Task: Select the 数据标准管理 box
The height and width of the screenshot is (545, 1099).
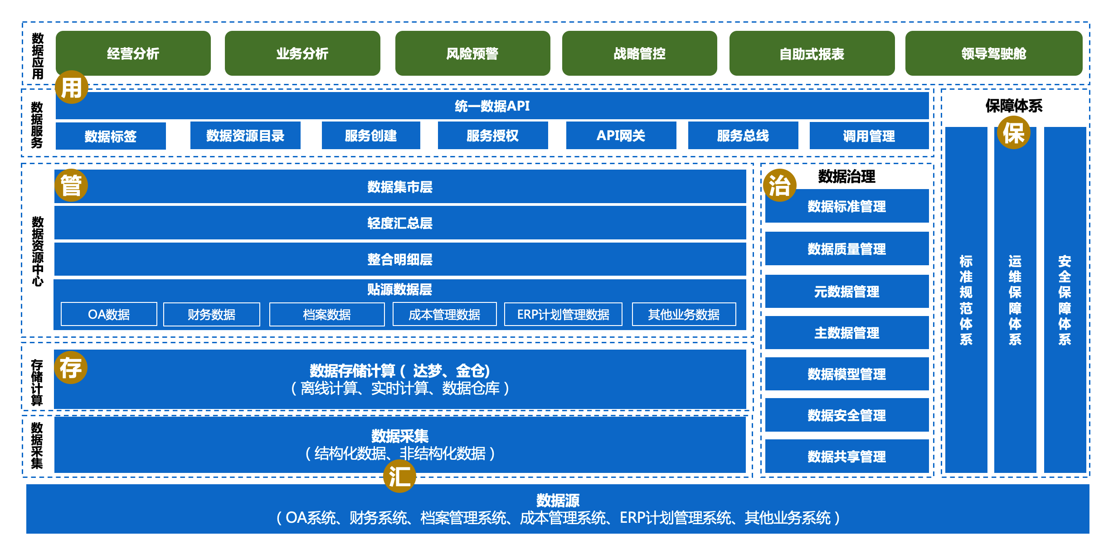Action: [847, 206]
